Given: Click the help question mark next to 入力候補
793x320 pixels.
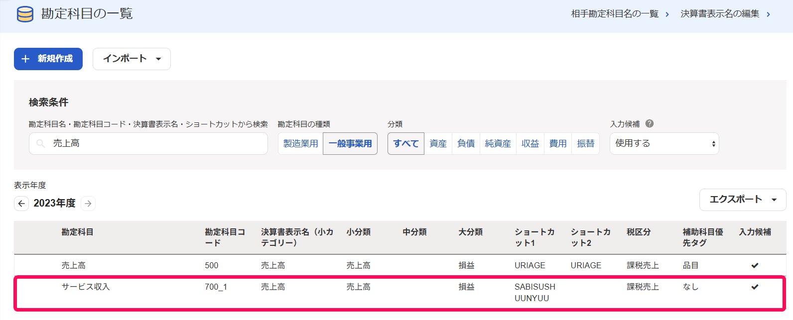Looking at the screenshot, I should click(x=650, y=123).
